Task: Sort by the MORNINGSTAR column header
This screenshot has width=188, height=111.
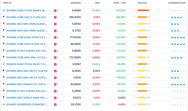Action: [x=177, y=3]
